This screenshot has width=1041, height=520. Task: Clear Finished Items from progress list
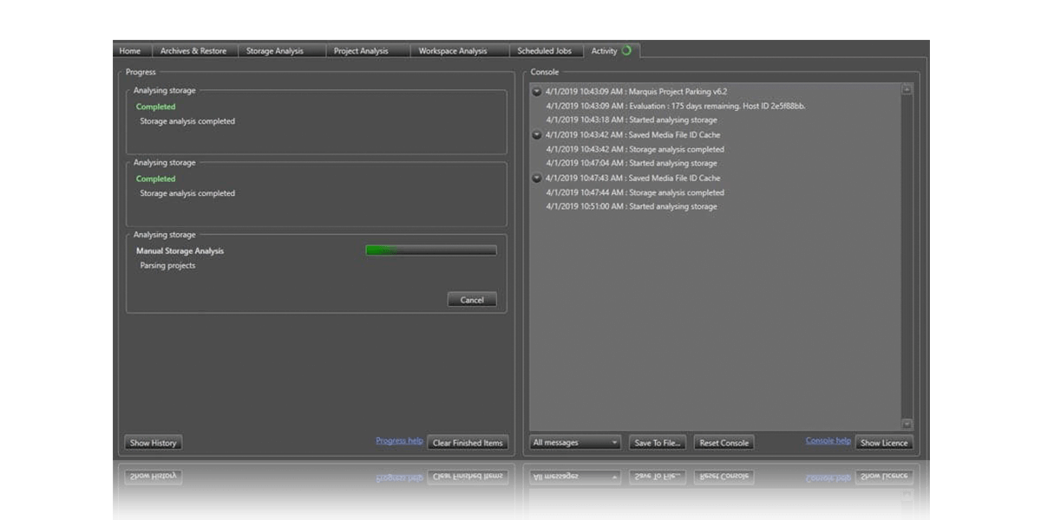(468, 443)
